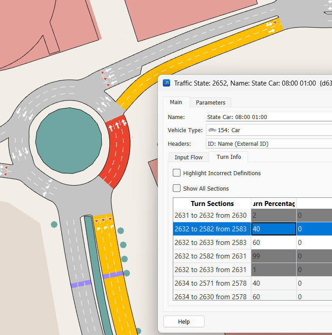Click the teal node left of the southern road
Viewport: 332px width, 335px height.
(x=54, y=224)
